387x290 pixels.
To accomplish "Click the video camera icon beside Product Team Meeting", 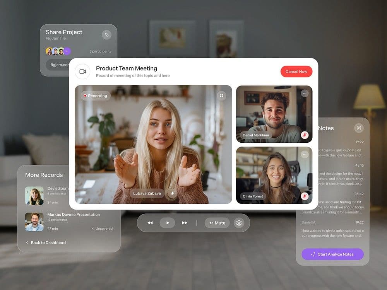I will coord(82,72).
